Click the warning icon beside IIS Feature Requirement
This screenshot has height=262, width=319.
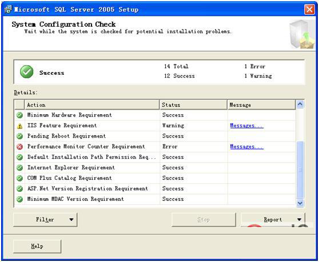point(20,126)
